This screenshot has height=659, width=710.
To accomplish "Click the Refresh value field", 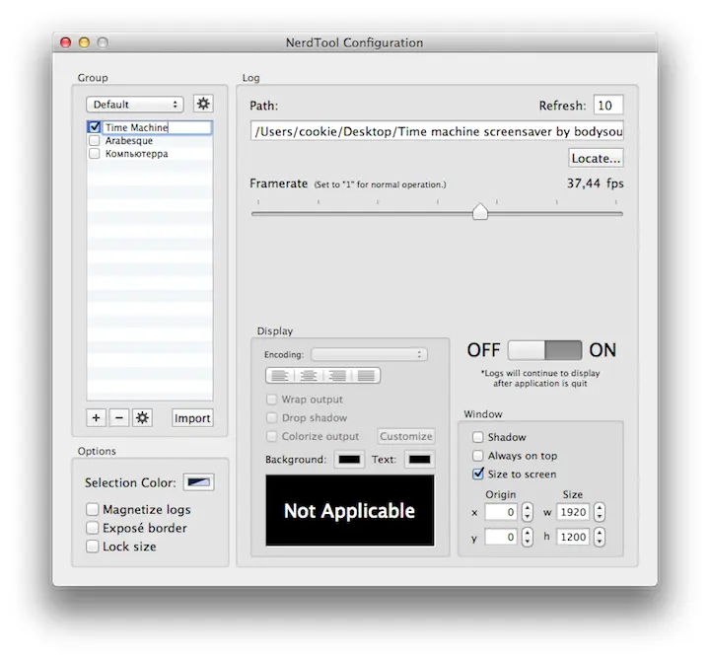I will (x=608, y=106).
